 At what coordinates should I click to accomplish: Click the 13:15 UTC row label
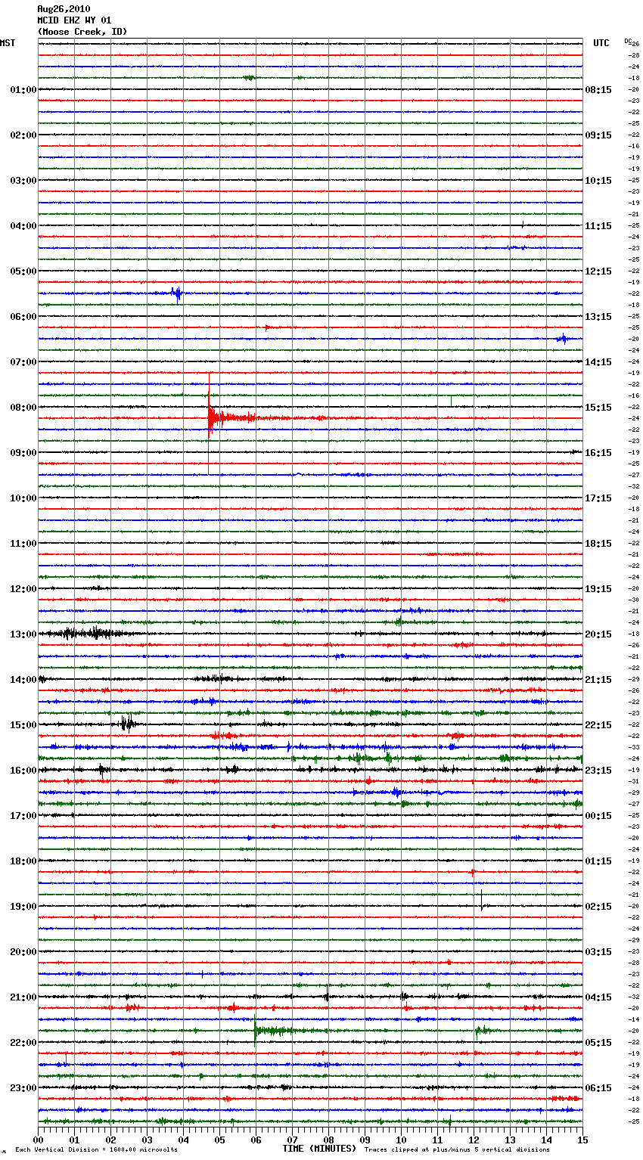(598, 317)
